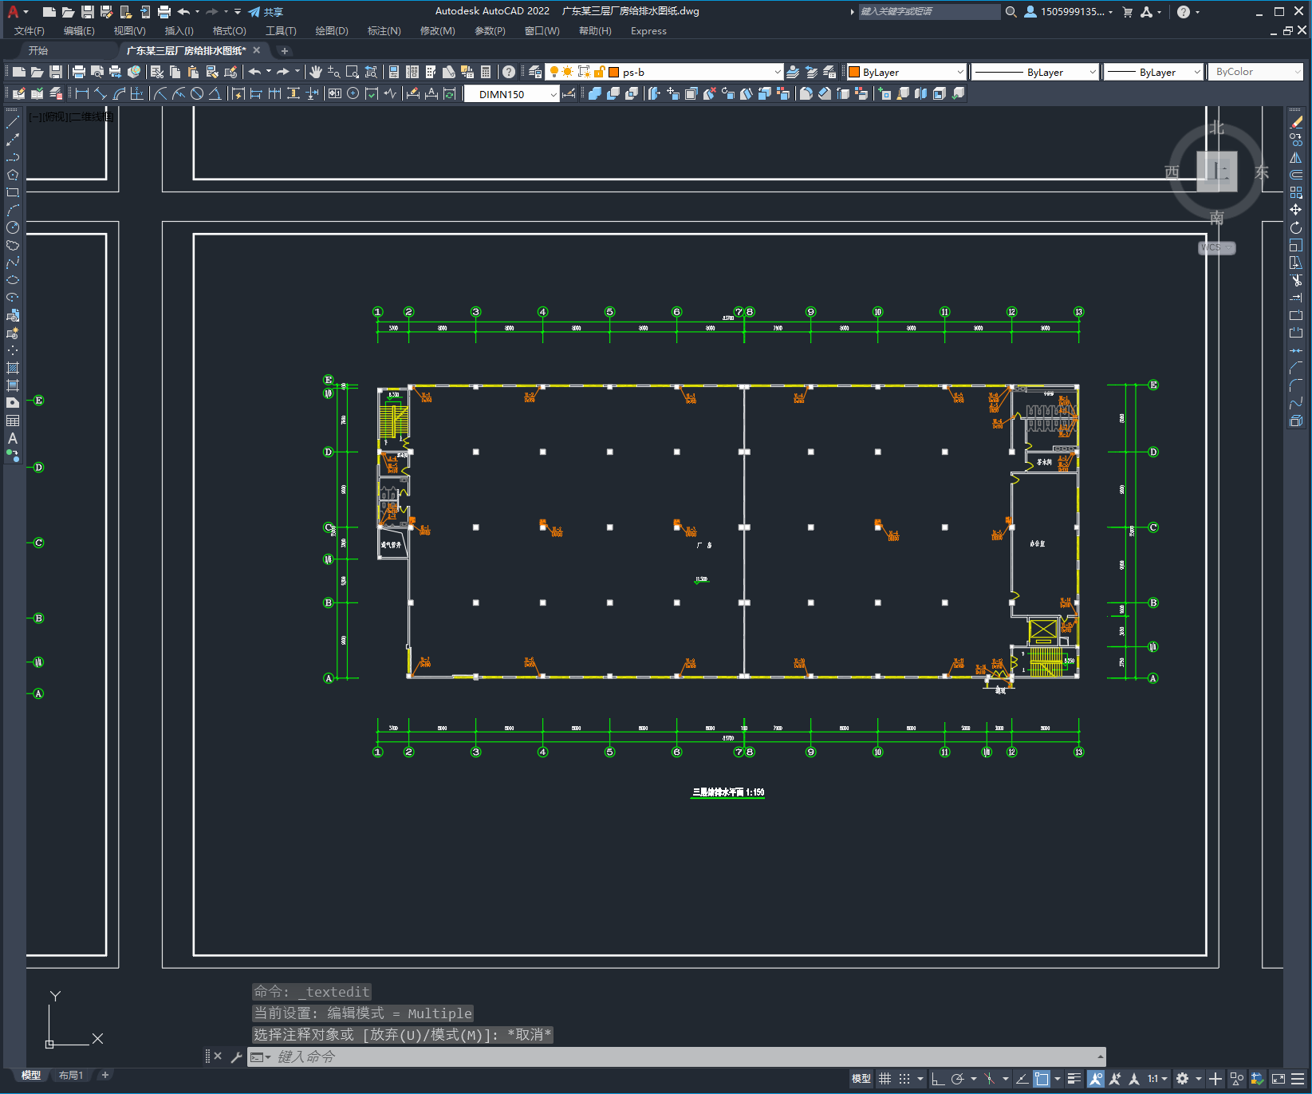This screenshot has width=1312, height=1094.
Task: Select the Hatch tool in draw toolbar
Action: click(13, 368)
